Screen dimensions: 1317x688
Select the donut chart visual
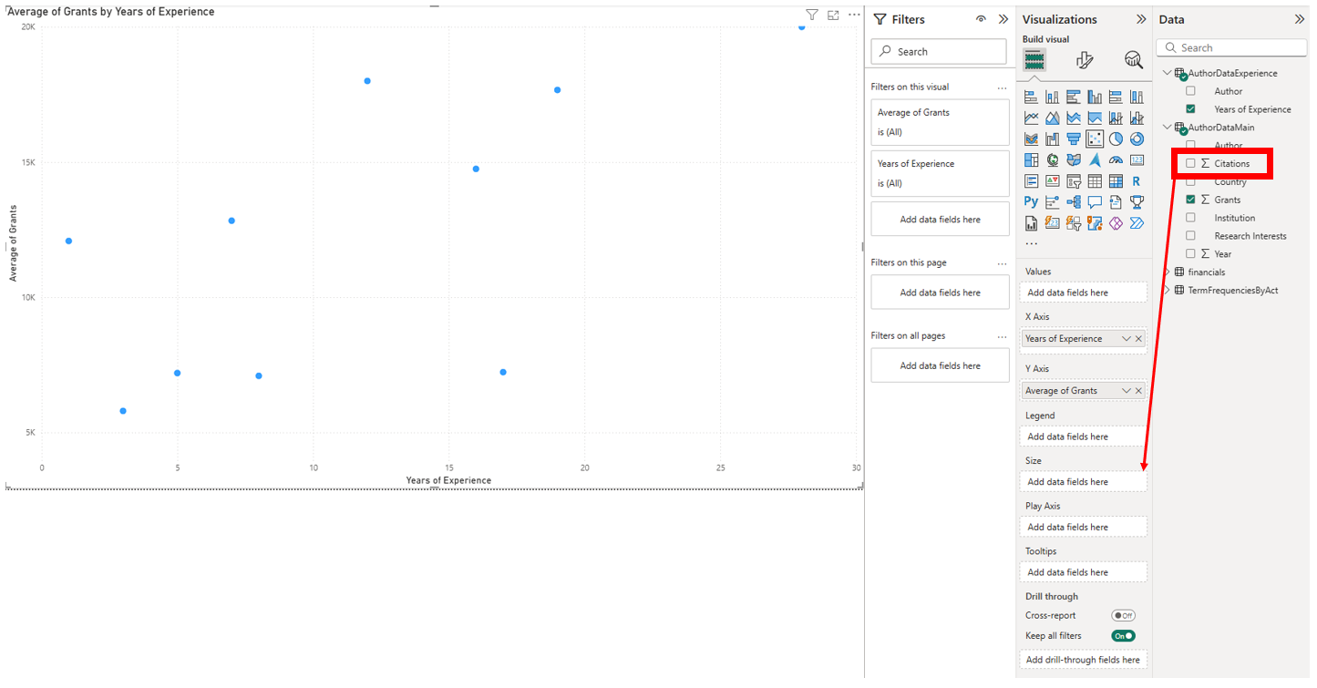tap(1137, 139)
